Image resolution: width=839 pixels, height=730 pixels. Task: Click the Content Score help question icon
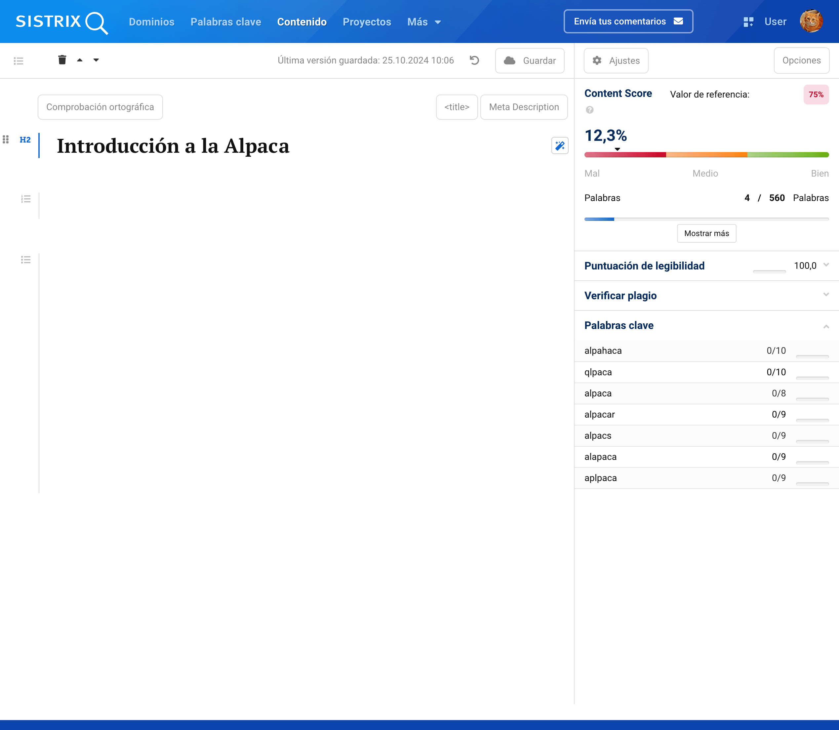coord(589,109)
